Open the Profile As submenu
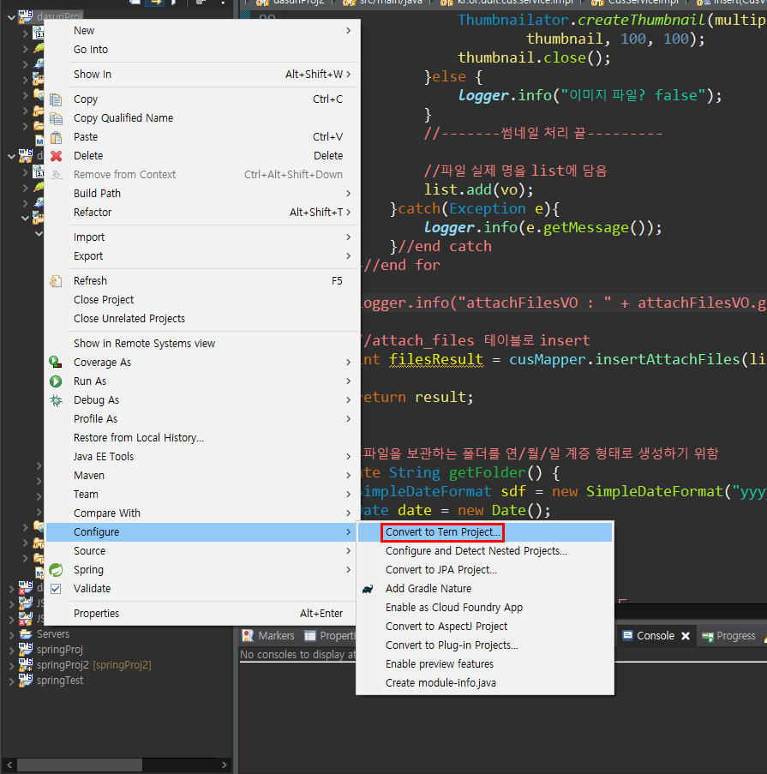The width and height of the screenshot is (767, 774). (x=203, y=418)
